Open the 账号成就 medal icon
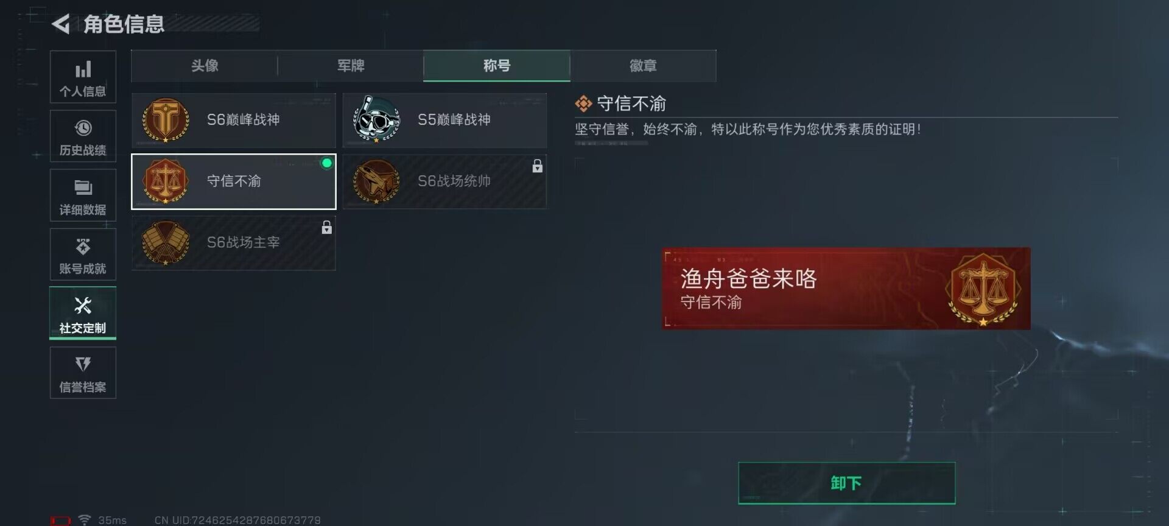Viewport: 1169px width, 526px height. 83,246
